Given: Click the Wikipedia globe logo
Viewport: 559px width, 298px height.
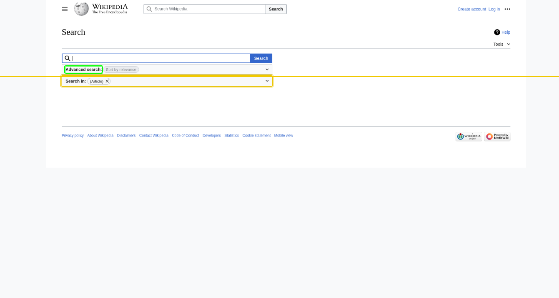Looking at the screenshot, I should pos(81,9).
